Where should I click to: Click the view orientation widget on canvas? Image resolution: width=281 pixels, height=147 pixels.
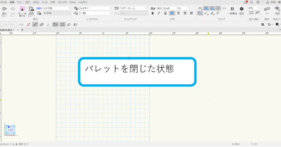coord(10,129)
